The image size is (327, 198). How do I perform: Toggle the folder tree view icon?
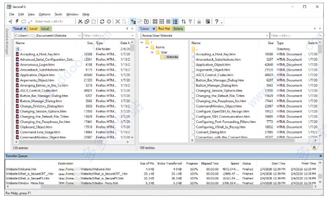pos(133,21)
